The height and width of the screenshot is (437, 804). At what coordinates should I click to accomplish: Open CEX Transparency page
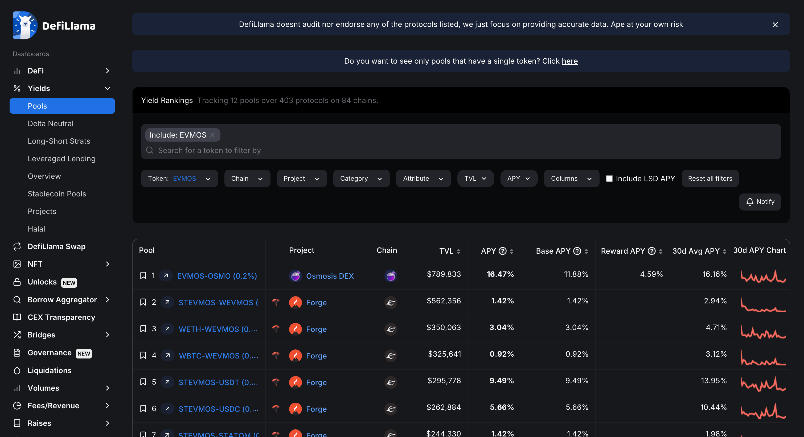[x=61, y=317]
